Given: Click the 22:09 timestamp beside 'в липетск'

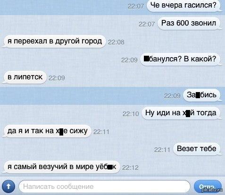Looking at the screenshot, I should [x=57, y=78].
